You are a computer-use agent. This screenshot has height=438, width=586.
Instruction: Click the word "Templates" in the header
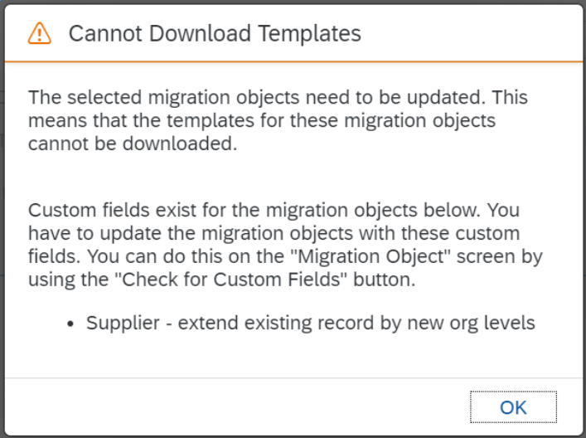(309, 33)
